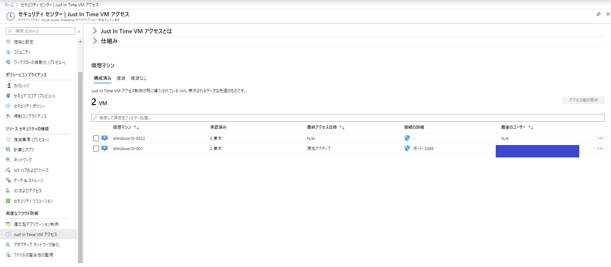
Task: Click the sidebar scrollbar up arrow
Action: point(80,42)
